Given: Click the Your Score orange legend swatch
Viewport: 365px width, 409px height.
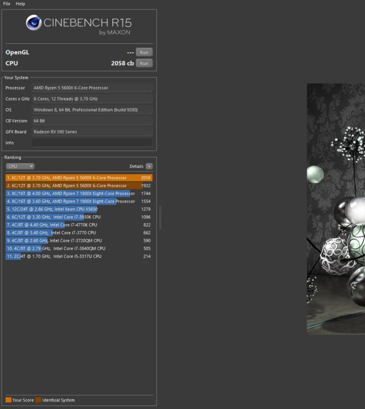Looking at the screenshot, I should coord(9,400).
